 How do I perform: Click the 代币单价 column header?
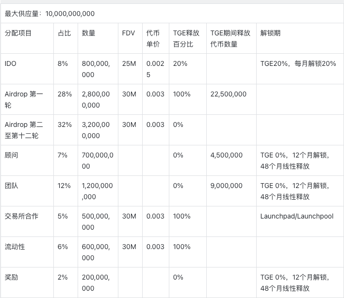pos(152,38)
